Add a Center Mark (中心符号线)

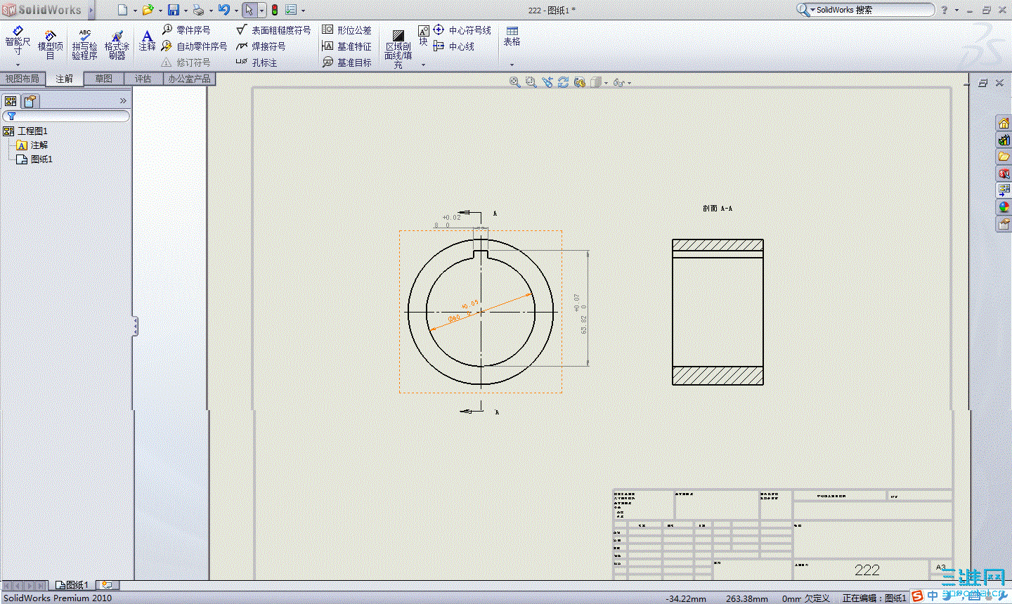pos(462,30)
